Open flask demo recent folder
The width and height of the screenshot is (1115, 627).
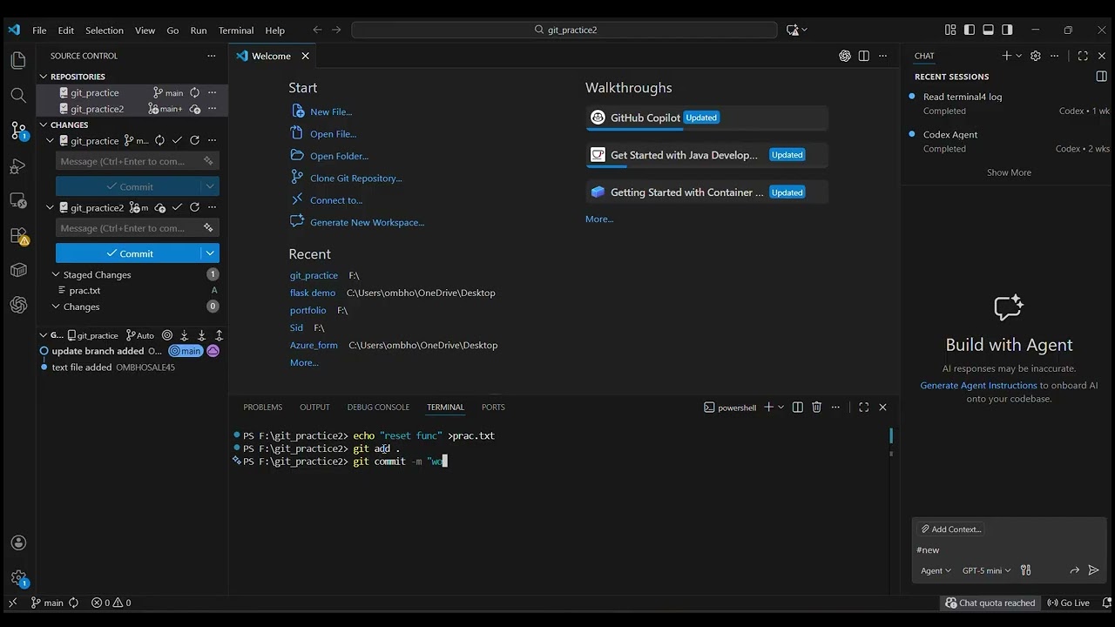[x=313, y=293]
